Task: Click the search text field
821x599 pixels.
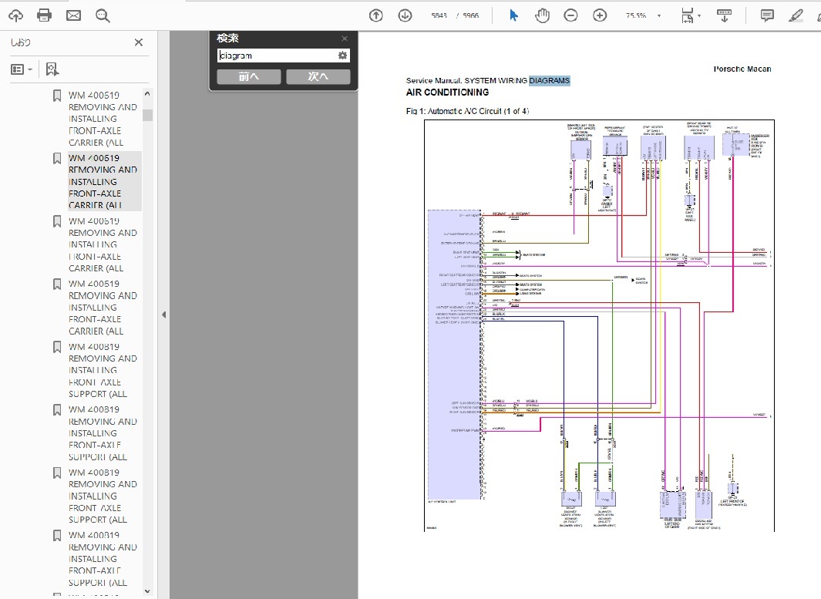Action: [278, 56]
